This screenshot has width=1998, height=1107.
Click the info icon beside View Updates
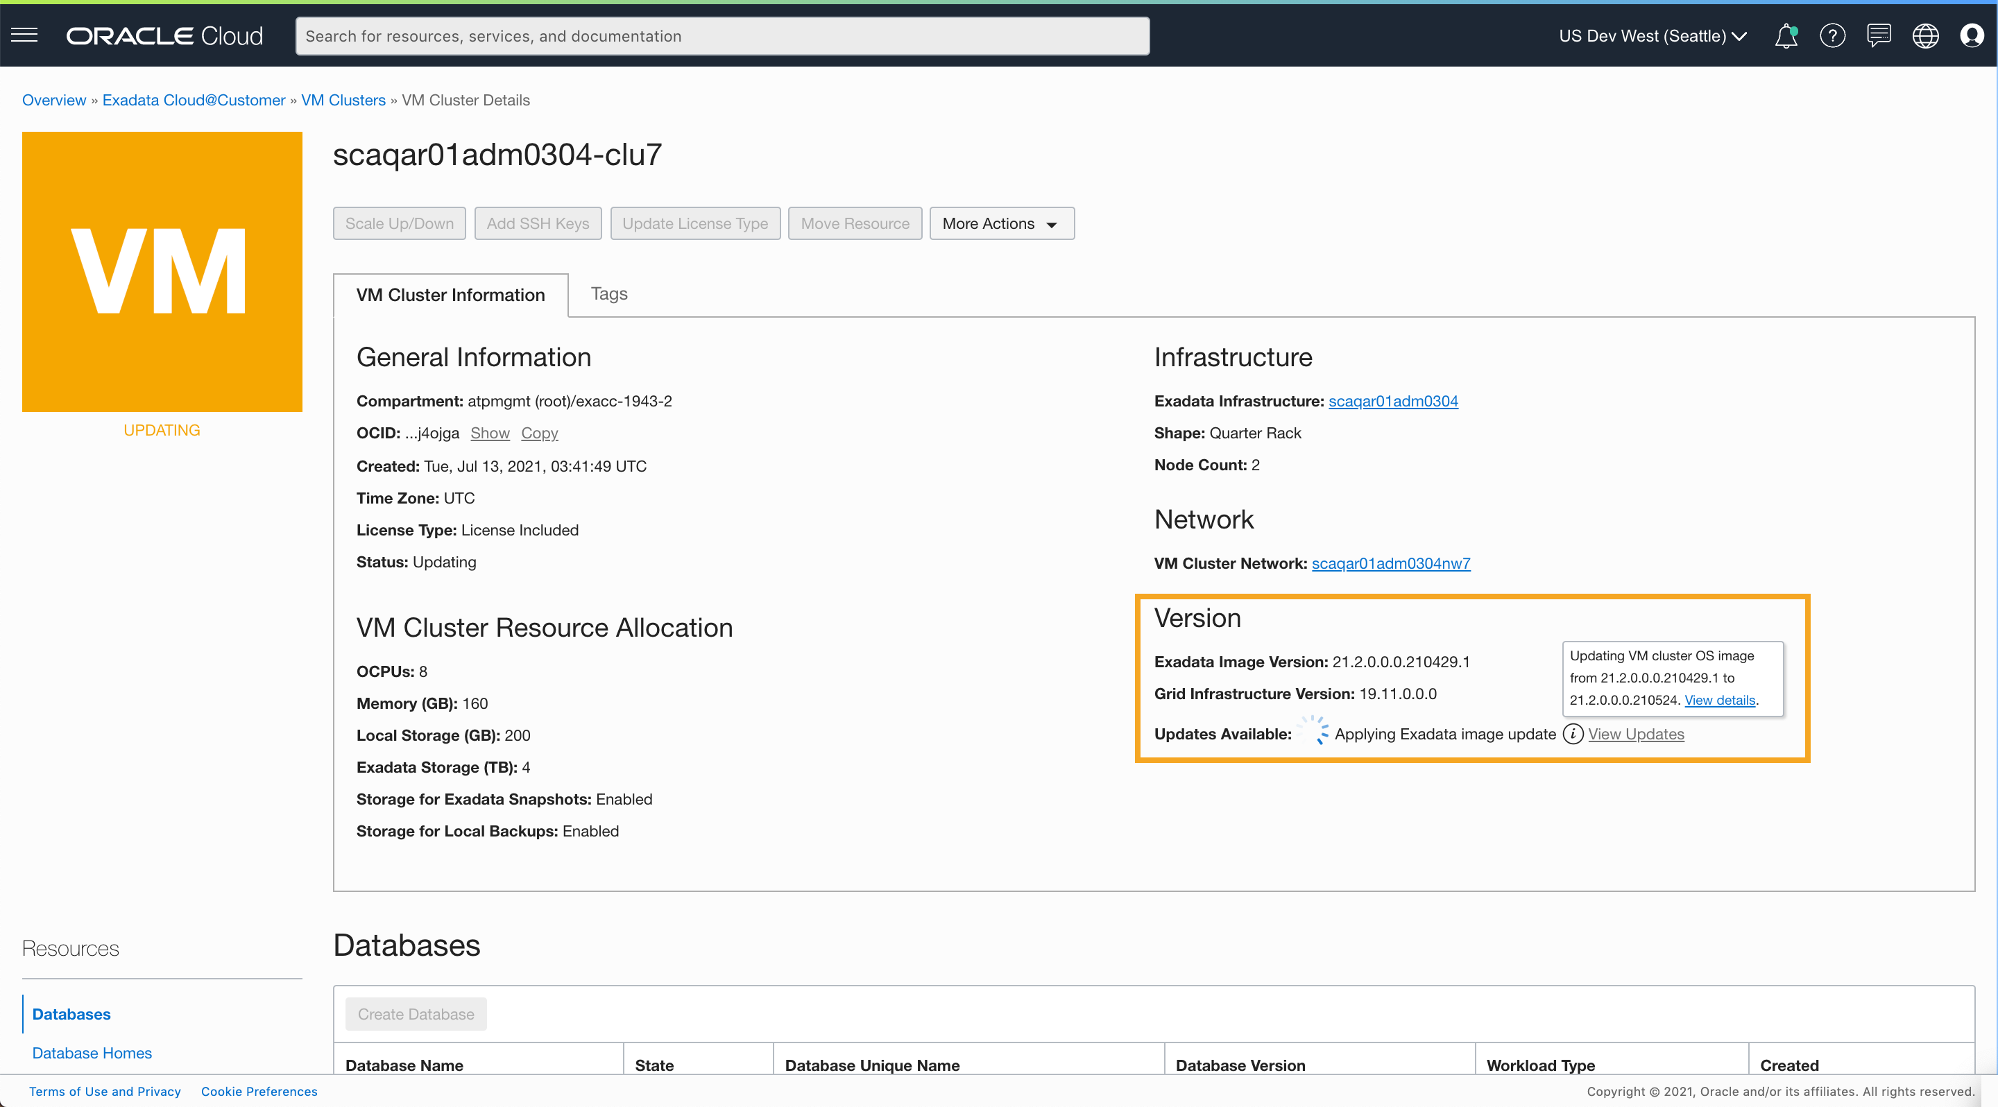(x=1572, y=733)
